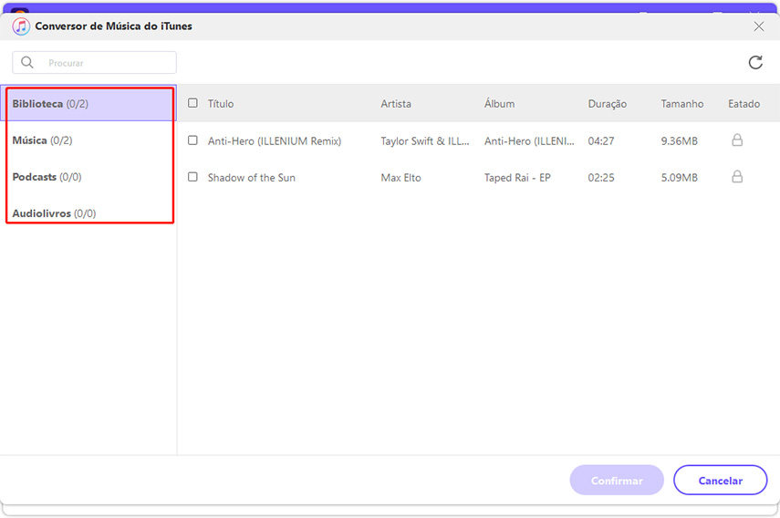Close the Conversor de Música dialog
The image size is (780, 518).
tap(758, 26)
